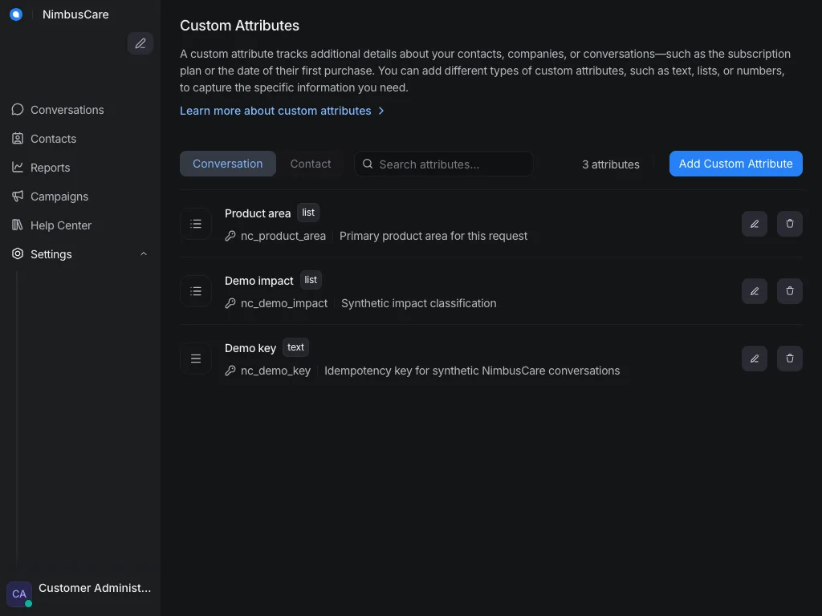The image size is (822, 616).
Task: Click the nc_product_area key text
Action: click(x=283, y=237)
